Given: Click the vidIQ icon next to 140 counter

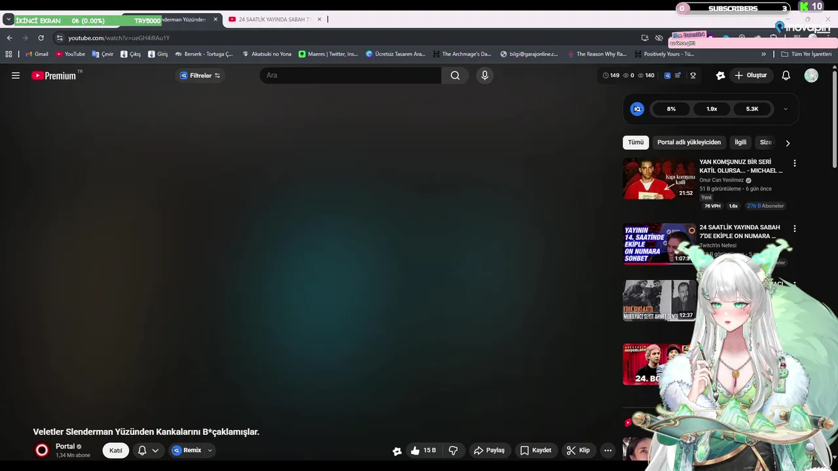Looking at the screenshot, I should (x=667, y=75).
